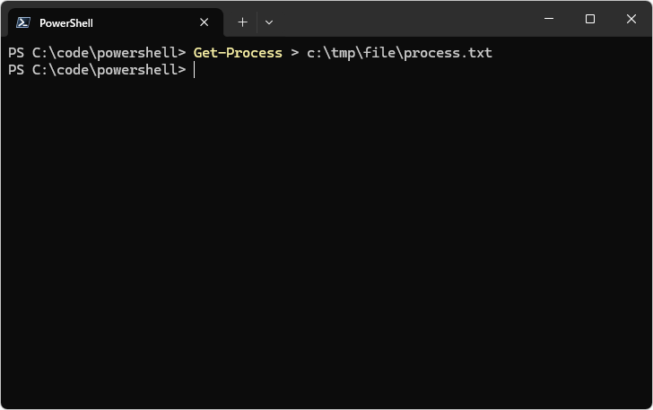Click the PS prefix on the second line
The image size is (653, 410).
(16, 70)
